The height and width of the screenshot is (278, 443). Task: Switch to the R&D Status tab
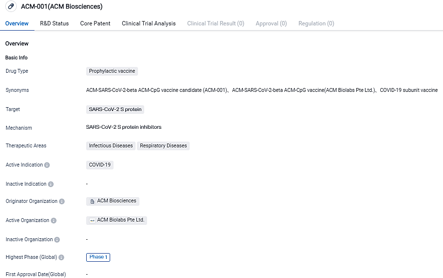pos(54,23)
